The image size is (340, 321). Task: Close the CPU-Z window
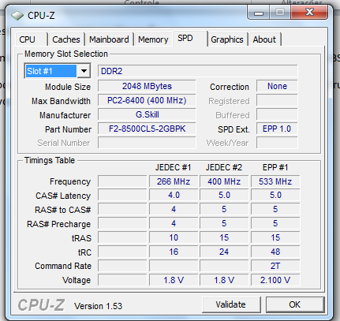coord(309,12)
